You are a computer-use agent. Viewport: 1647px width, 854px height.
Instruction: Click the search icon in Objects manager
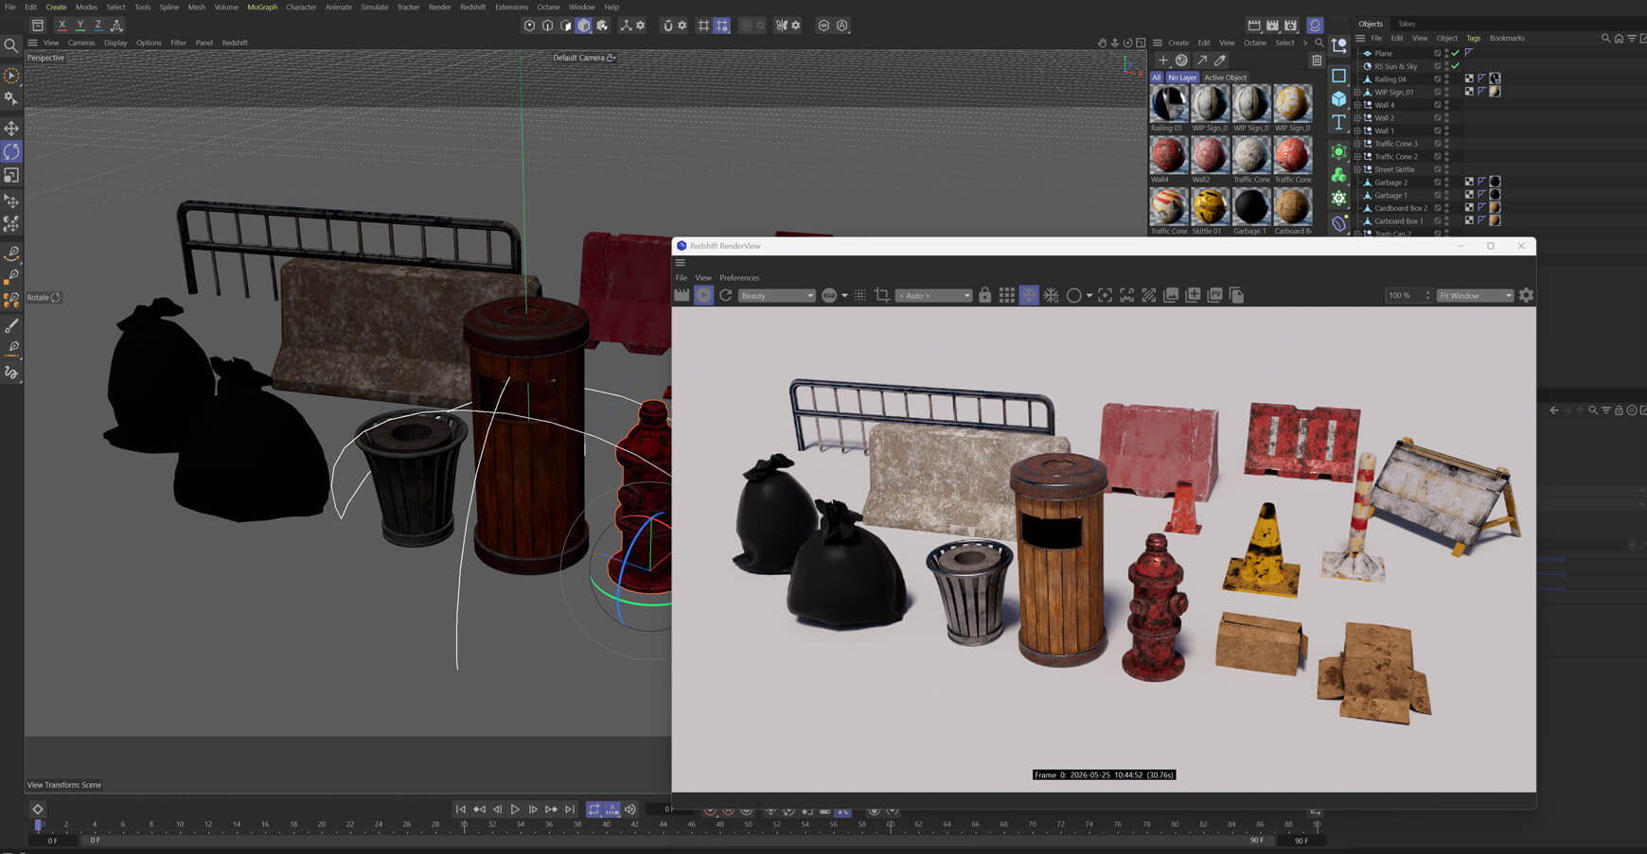pos(1605,38)
